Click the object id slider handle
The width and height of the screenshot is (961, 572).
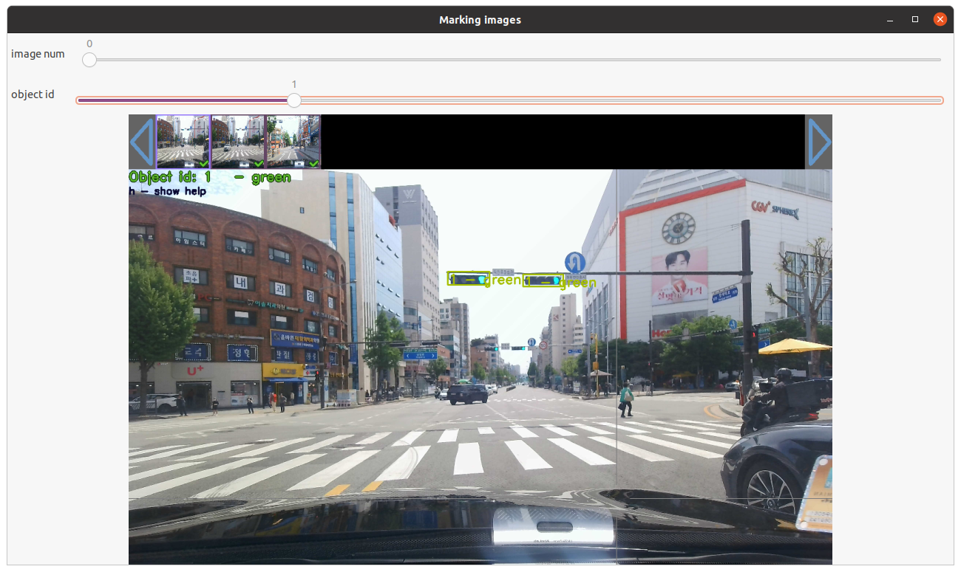tap(294, 100)
